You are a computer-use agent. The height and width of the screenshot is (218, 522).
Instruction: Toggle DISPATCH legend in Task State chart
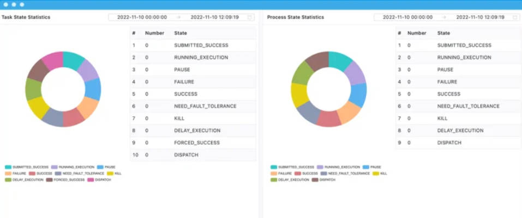click(99, 180)
